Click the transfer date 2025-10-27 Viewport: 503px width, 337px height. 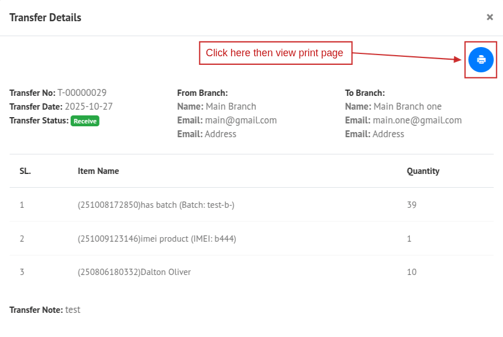coord(89,107)
